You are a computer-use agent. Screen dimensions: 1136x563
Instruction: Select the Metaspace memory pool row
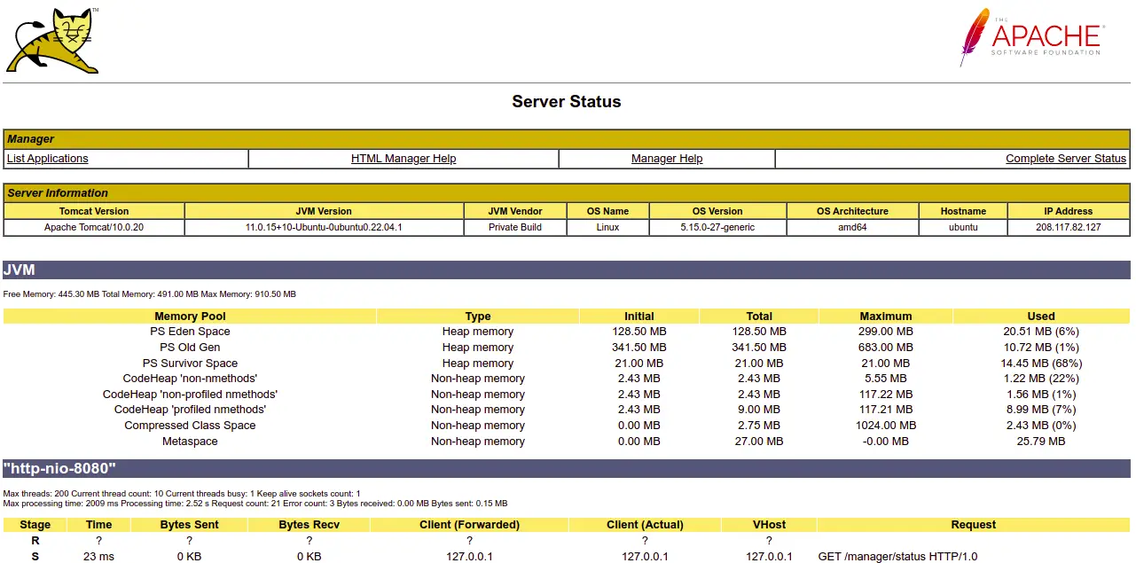[190, 442]
